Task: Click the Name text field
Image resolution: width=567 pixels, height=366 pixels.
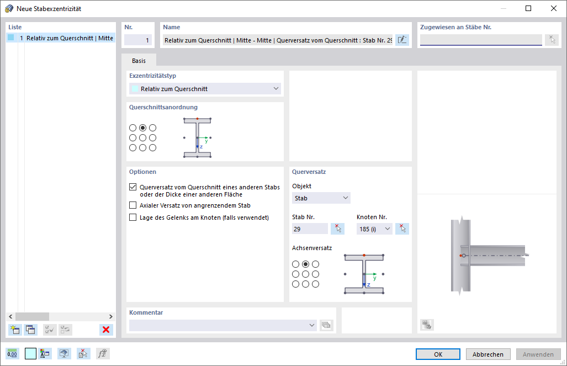Action: [278, 40]
